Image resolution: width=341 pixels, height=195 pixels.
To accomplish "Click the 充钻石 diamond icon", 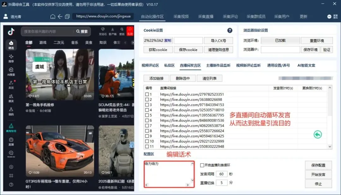I will pyautogui.click(x=103, y=31).
